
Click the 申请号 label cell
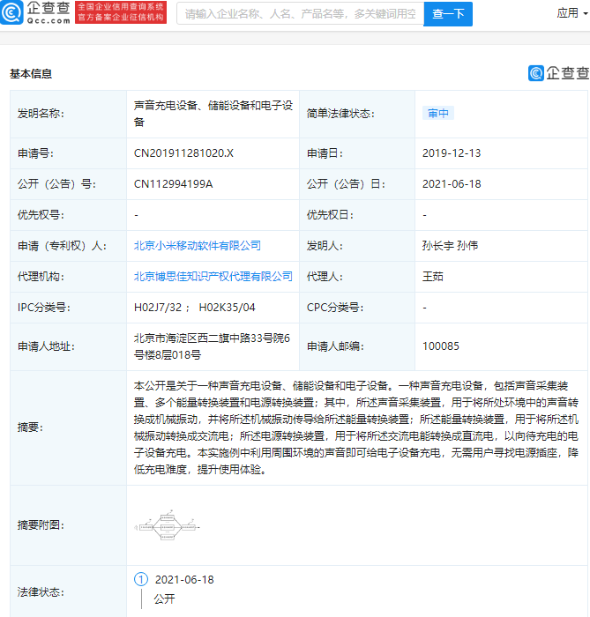[68, 153]
